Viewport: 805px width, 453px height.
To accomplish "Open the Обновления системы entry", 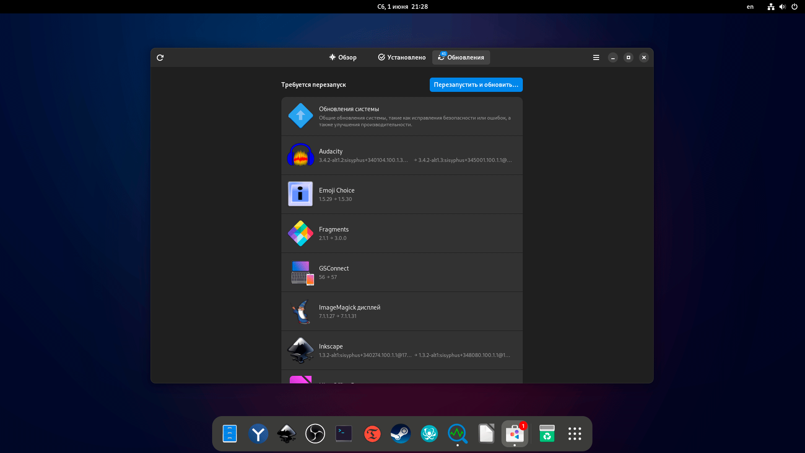I will pos(402,116).
